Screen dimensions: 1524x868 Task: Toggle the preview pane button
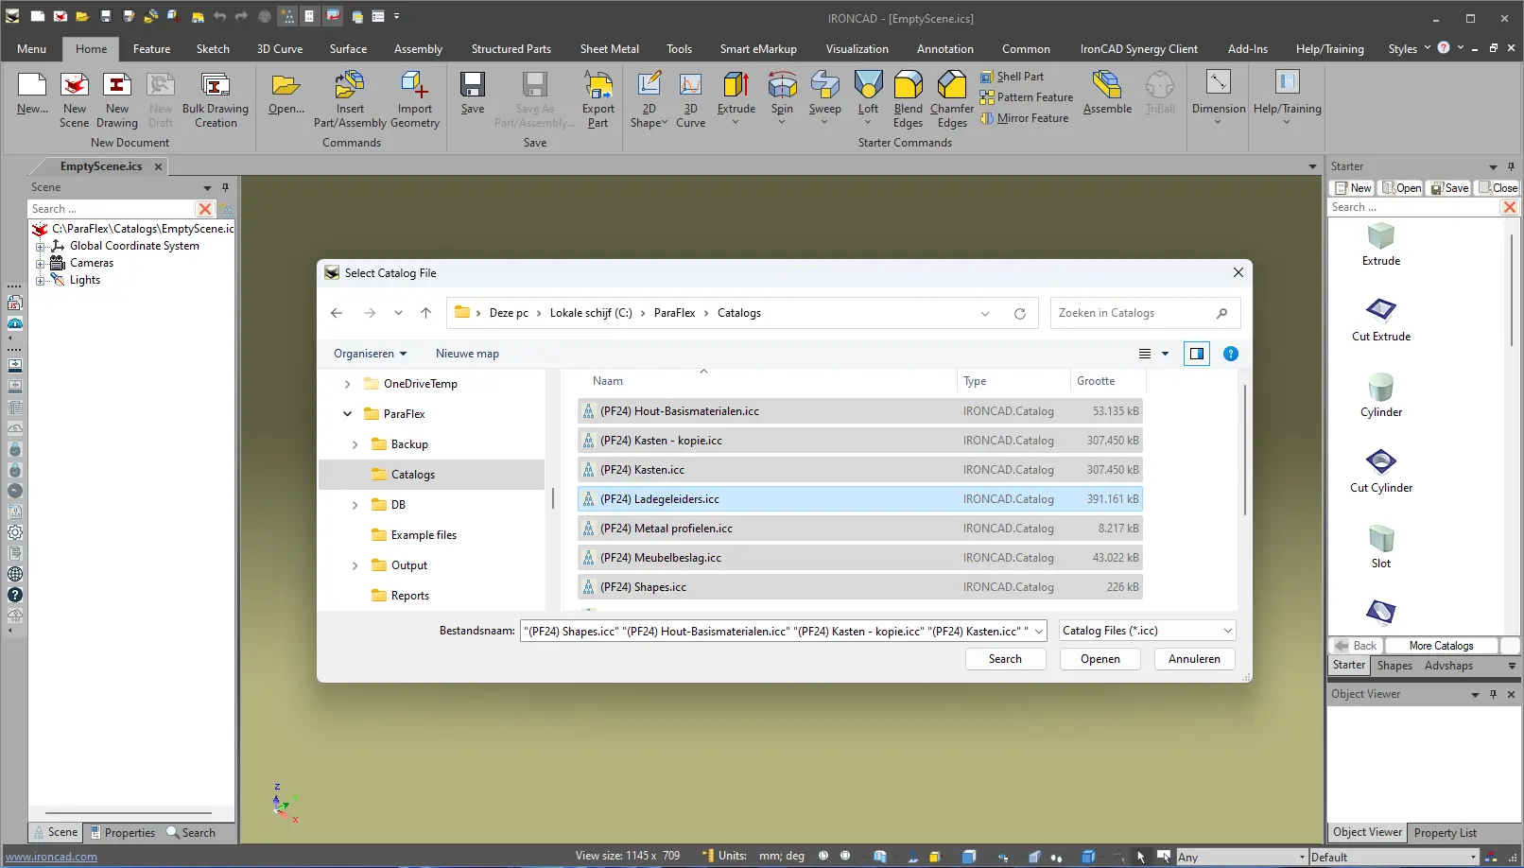tap(1196, 354)
